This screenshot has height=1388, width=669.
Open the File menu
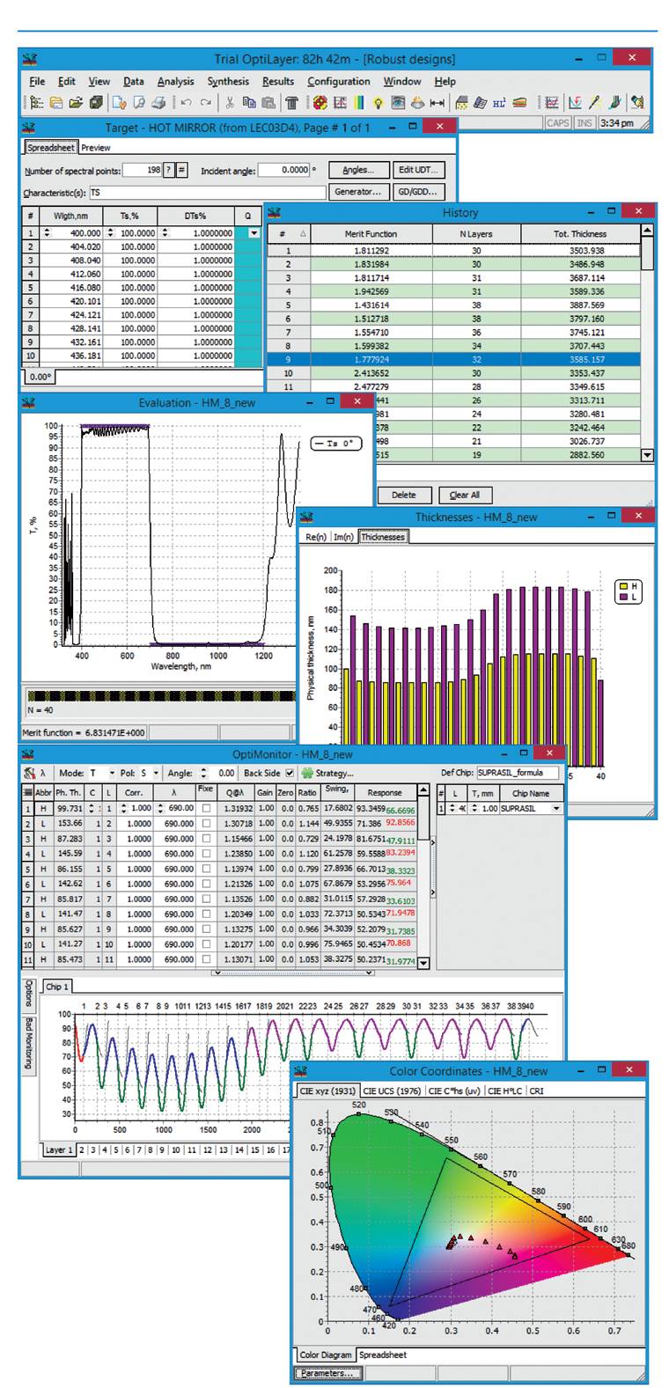(36, 81)
